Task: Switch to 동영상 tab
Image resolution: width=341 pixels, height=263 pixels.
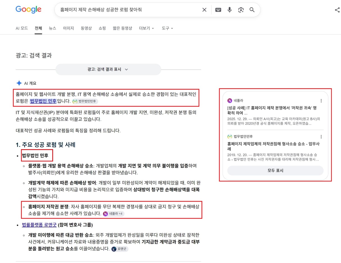Action: pos(86,28)
